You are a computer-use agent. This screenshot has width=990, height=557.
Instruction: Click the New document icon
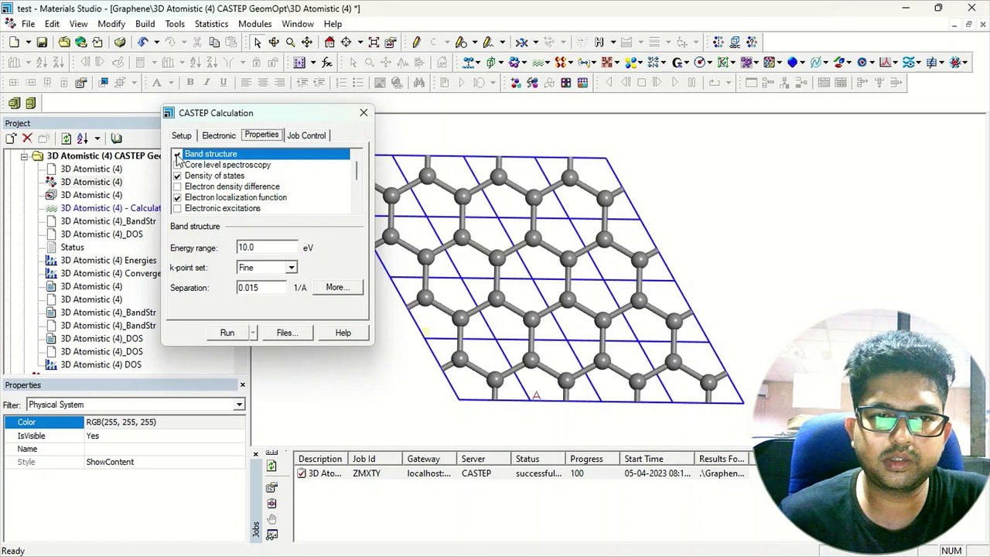point(14,43)
